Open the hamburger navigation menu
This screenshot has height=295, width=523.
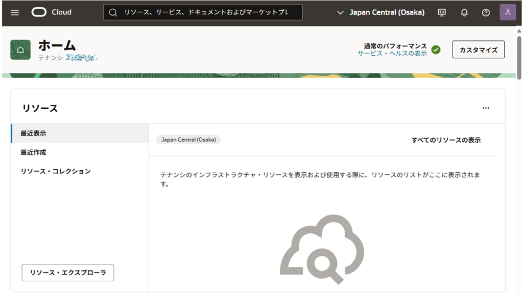coord(15,12)
